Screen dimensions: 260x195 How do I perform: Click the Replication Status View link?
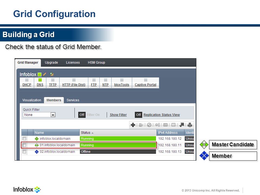pyautogui.click(x=162, y=115)
